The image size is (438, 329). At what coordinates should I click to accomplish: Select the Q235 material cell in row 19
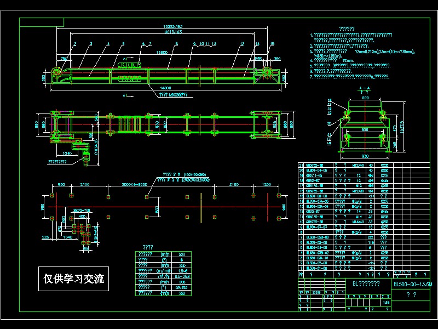[x=385, y=175]
